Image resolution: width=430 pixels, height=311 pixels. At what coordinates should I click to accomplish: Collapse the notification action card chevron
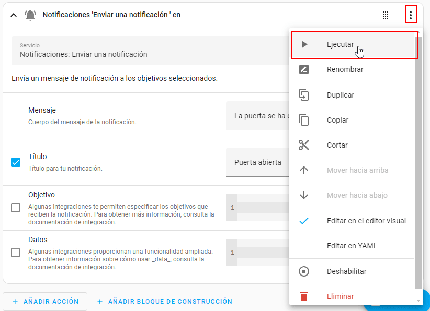tap(14, 15)
